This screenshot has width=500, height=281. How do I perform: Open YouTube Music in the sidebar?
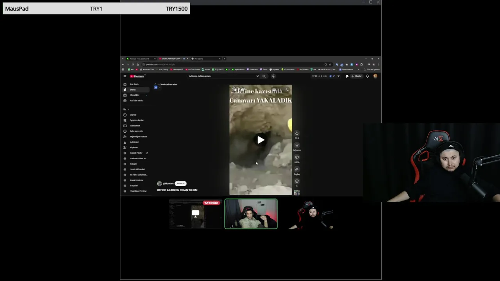pyautogui.click(x=136, y=101)
